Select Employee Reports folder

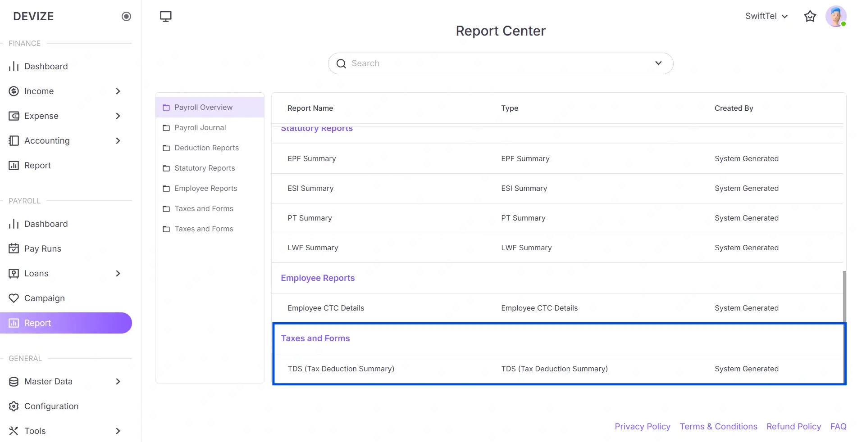210,189
